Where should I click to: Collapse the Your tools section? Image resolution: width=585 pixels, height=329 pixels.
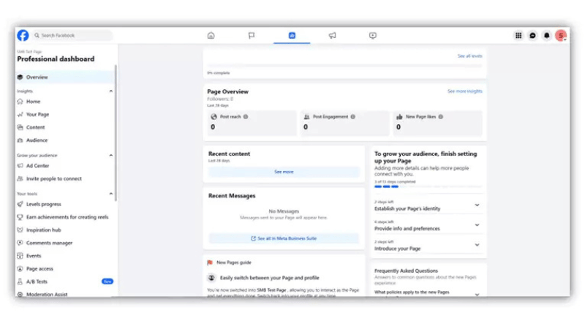pos(111,194)
